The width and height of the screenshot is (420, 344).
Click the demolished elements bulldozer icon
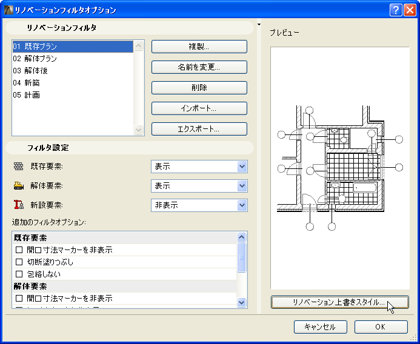coord(18,186)
